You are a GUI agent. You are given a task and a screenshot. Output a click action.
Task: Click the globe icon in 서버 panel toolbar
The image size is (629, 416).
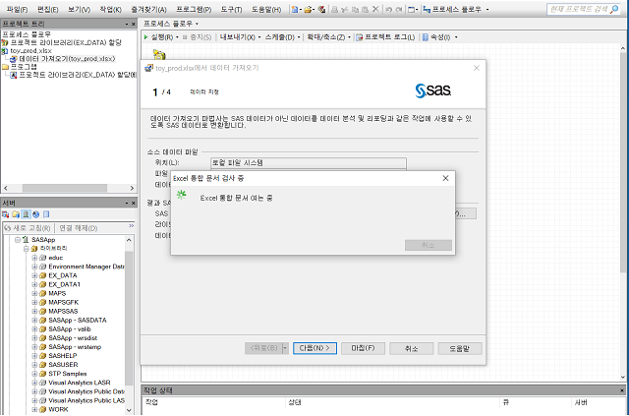click(36, 214)
